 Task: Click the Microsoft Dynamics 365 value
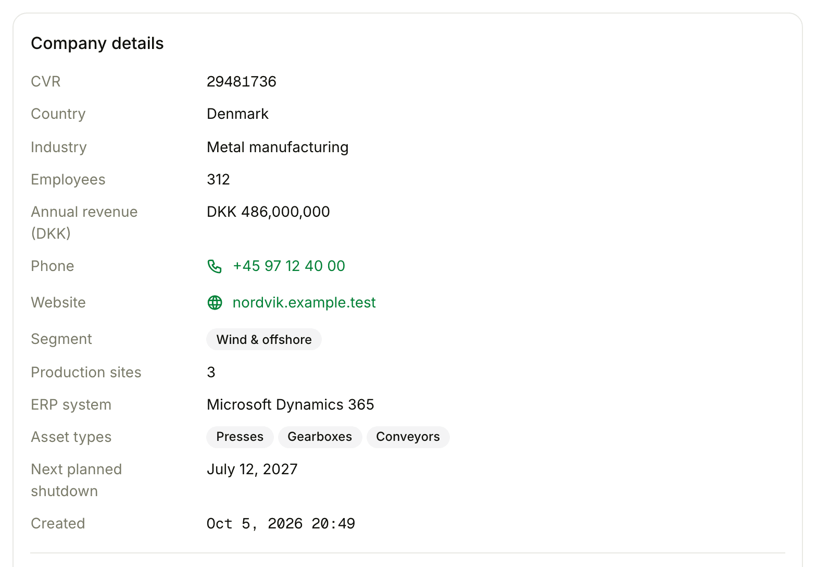tap(291, 404)
